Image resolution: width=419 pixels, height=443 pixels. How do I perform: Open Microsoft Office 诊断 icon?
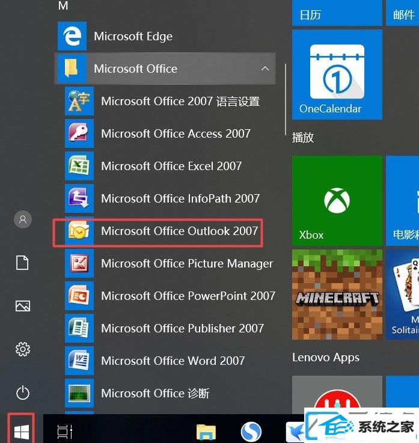(x=79, y=393)
